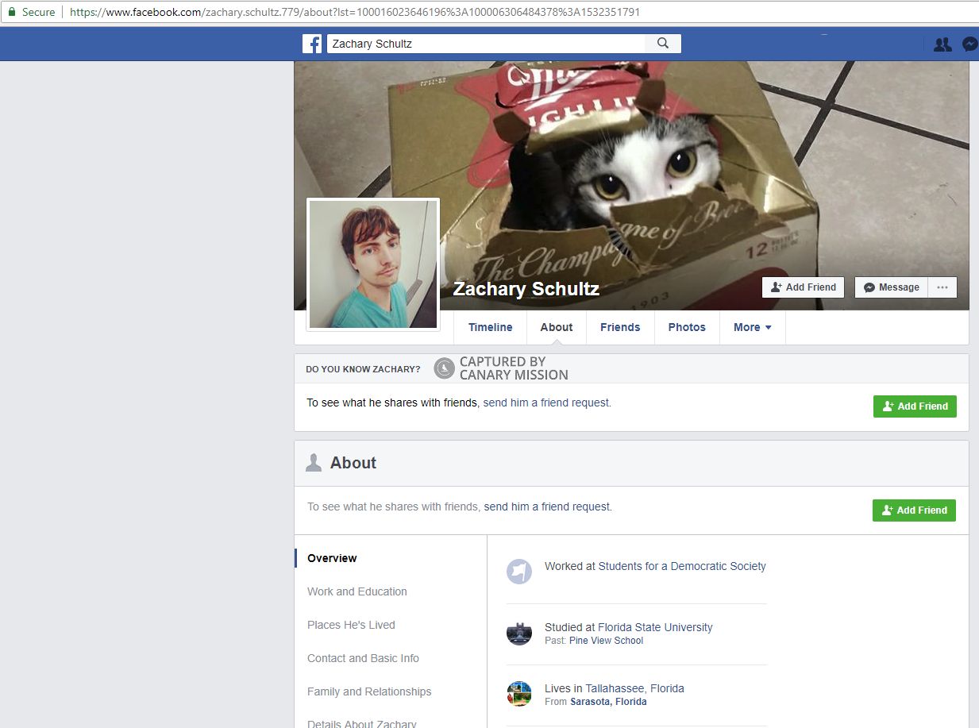Click the search magnifier button
The width and height of the screenshot is (979, 728).
point(663,44)
